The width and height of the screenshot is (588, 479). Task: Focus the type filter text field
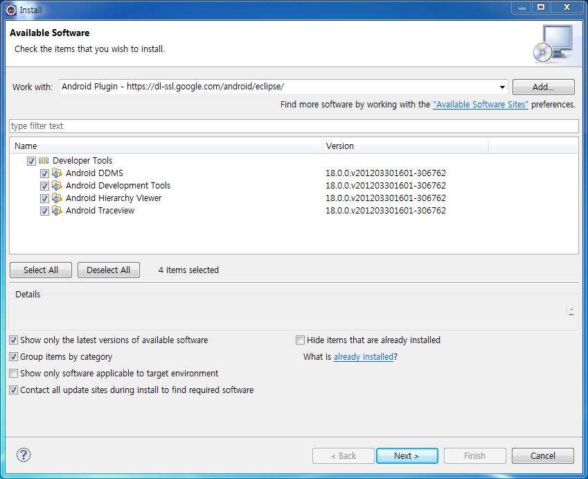[294, 126]
